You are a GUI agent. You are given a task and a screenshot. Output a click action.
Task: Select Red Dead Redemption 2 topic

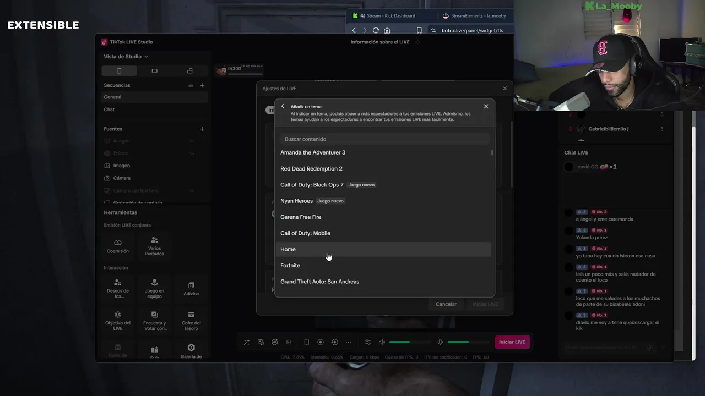coord(384,168)
